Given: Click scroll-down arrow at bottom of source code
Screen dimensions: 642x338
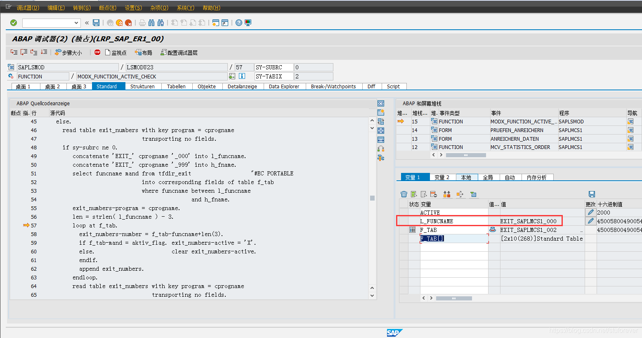Looking at the screenshot, I should [372, 295].
